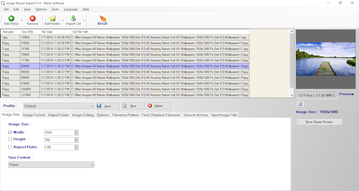Select the 13.jpg row
The image size is (359, 191).
125,60
